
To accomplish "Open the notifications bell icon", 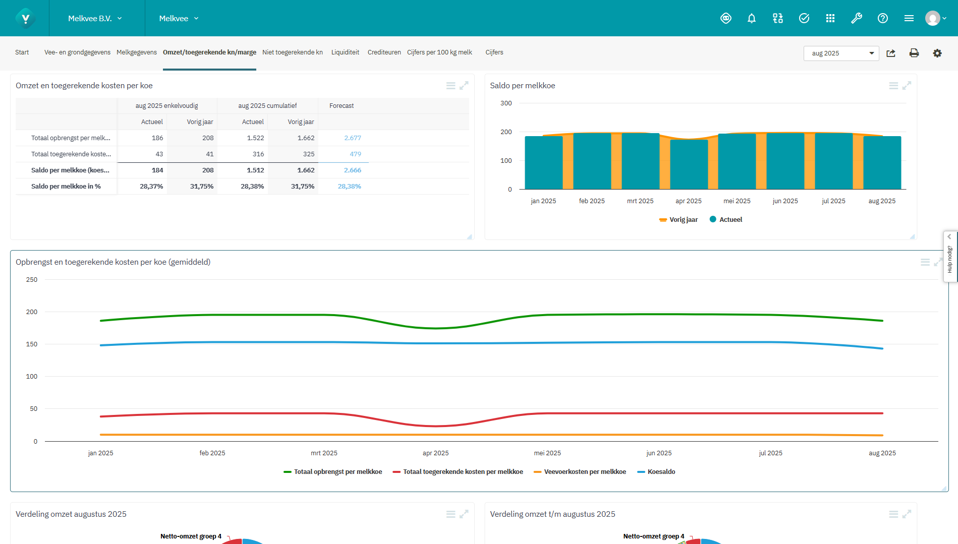I will pyautogui.click(x=751, y=19).
